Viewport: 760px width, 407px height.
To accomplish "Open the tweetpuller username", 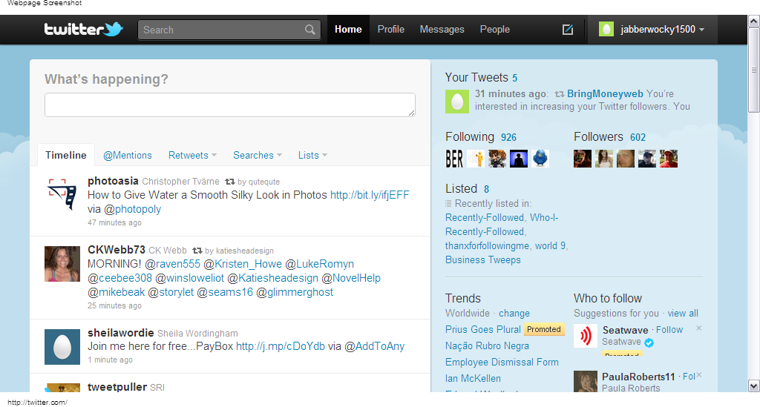I will click(x=117, y=387).
